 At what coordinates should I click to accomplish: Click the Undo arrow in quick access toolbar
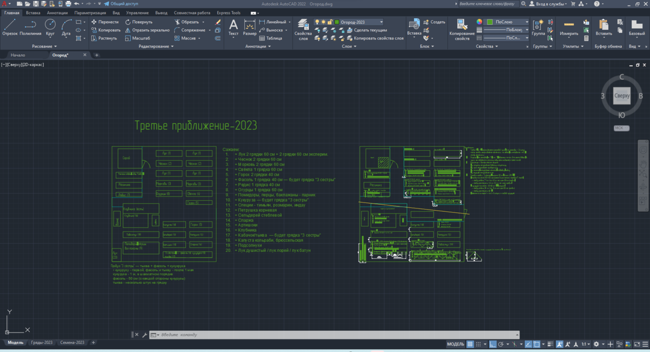pos(76,4)
